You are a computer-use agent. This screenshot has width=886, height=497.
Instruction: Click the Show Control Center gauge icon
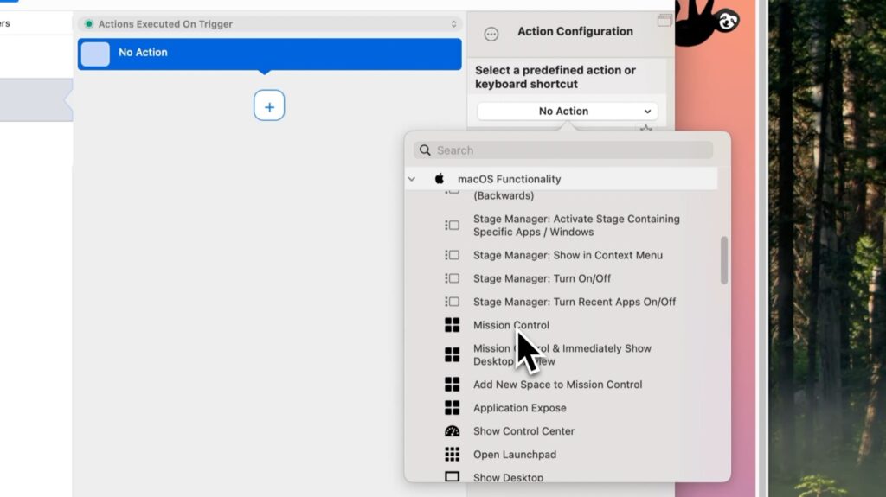point(452,431)
